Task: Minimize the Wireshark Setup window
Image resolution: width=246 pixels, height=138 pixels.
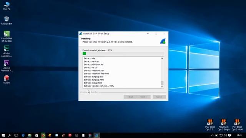Action: 148,34
